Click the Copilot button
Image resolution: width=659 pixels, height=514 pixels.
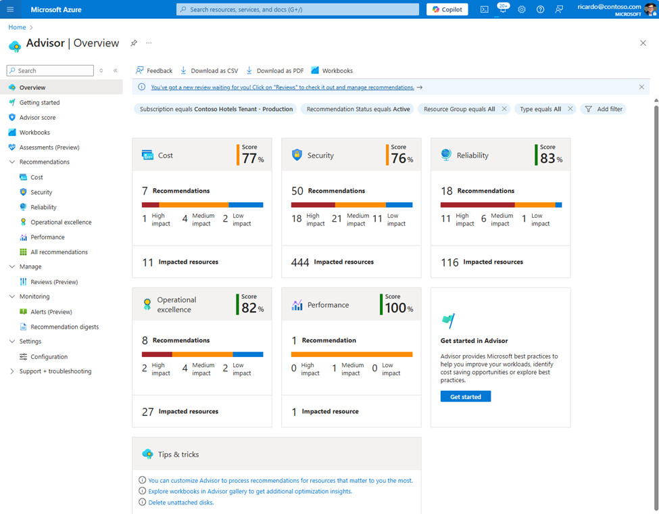447,9
